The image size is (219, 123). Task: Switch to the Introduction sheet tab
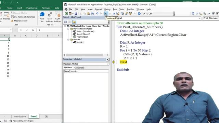(20, 117)
